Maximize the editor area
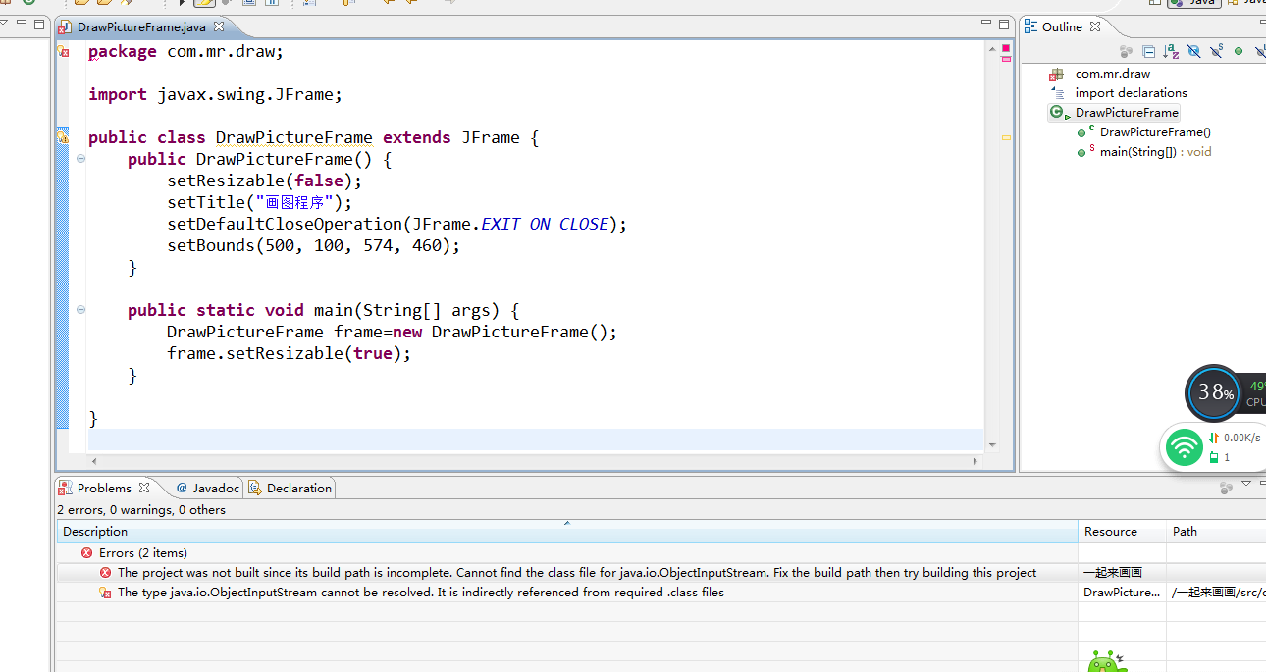Viewport: 1266px width, 672px height. (1003, 25)
